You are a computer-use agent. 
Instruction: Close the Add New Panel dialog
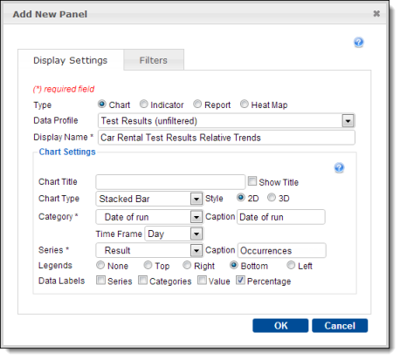coord(376,13)
